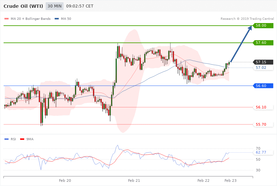Screen dimensions: 277x187
Task: Click the MA 50 blue legend swatch
Action: pos(57,19)
